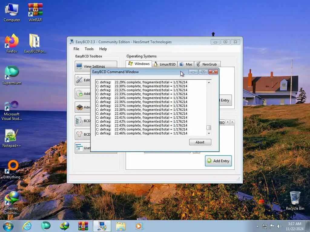Click the command window scroll up arrow
The width and height of the screenshot is (310, 232).
point(209,82)
